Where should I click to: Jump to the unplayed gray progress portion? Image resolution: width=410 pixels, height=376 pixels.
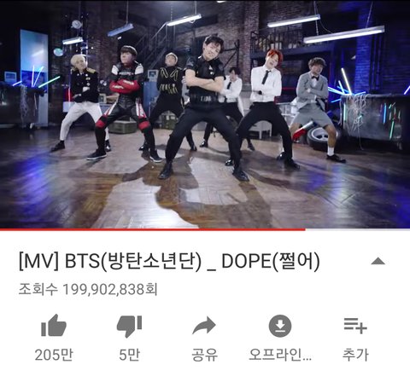(358, 229)
